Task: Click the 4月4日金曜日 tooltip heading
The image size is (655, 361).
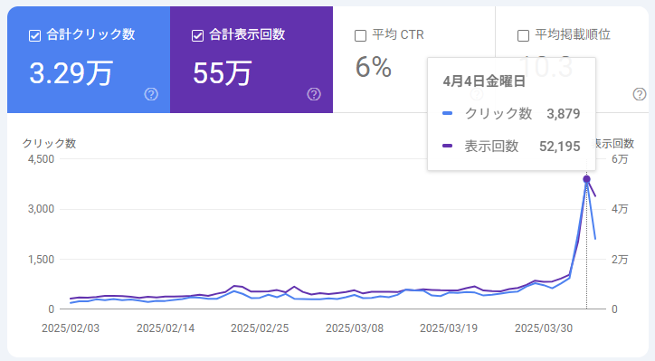Action: 484,81
